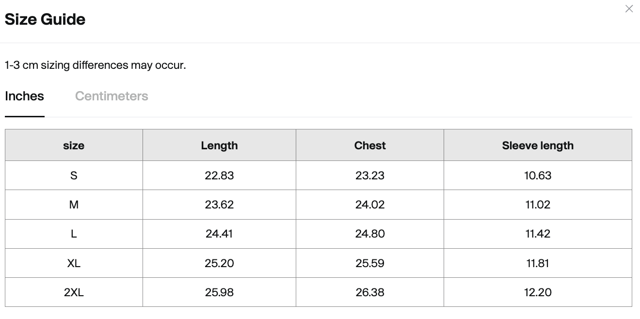640x319 pixels.
Task: Click the sizing differences note text
Action: pyautogui.click(x=96, y=65)
